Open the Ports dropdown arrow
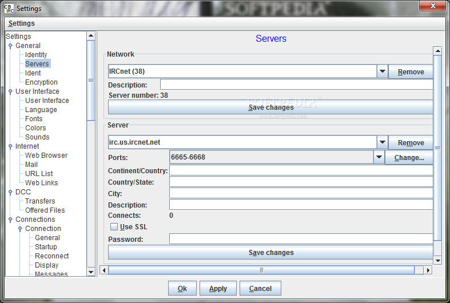The height and width of the screenshot is (303, 450). (379, 157)
